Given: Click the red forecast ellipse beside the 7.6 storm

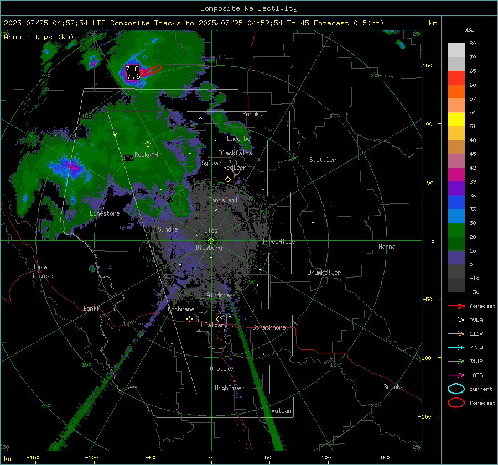Looking at the screenshot, I should [x=151, y=70].
